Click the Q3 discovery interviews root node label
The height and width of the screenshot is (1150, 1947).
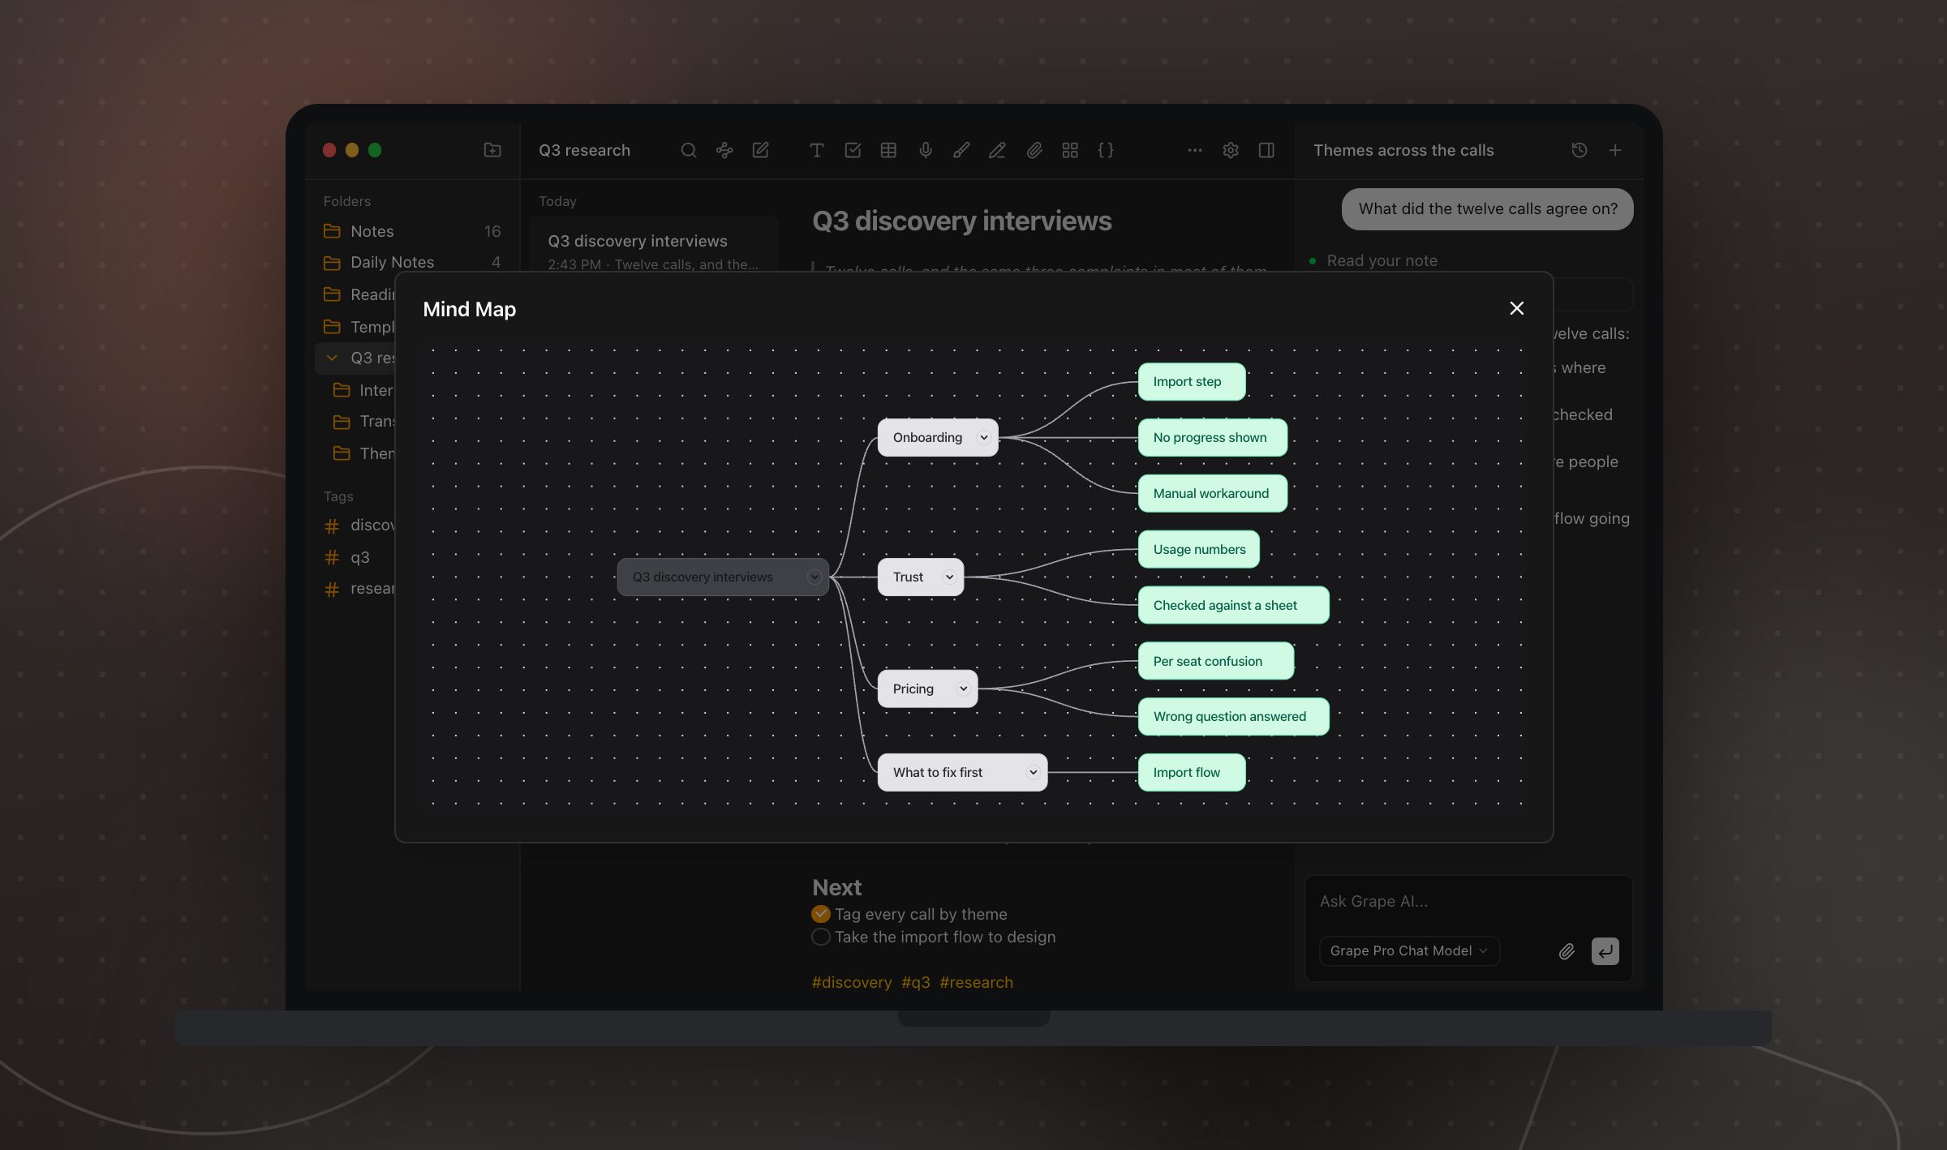coord(703,577)
